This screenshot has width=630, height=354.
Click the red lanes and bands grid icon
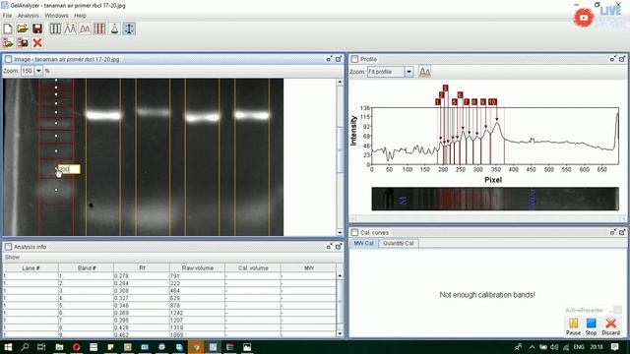[99, 29]
